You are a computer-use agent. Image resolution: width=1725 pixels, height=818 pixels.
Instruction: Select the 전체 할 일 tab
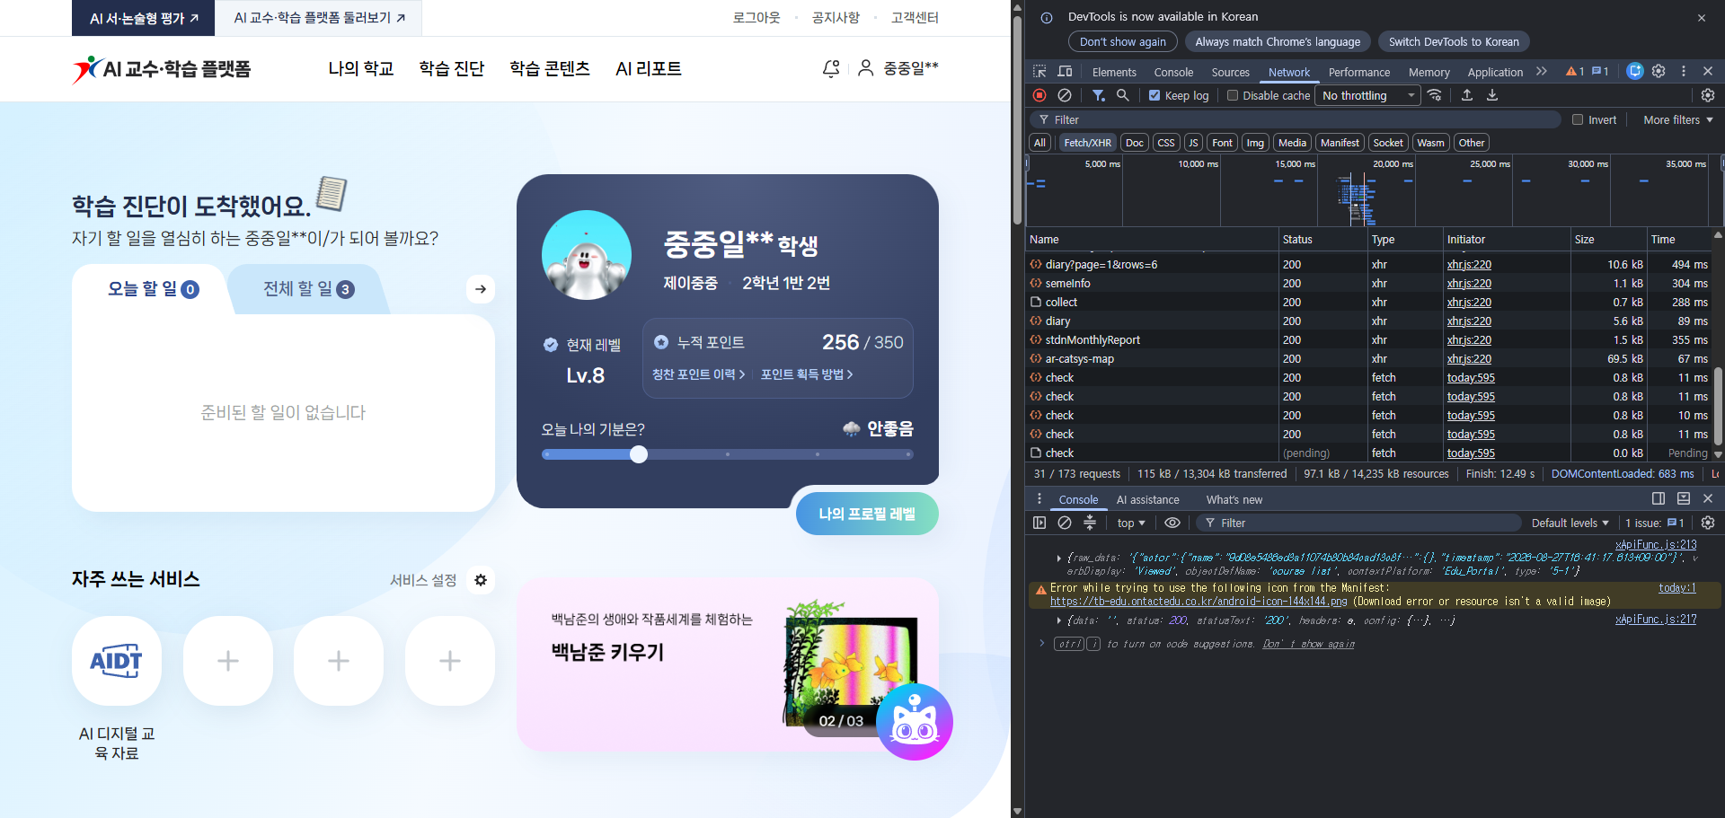point(308,289)
